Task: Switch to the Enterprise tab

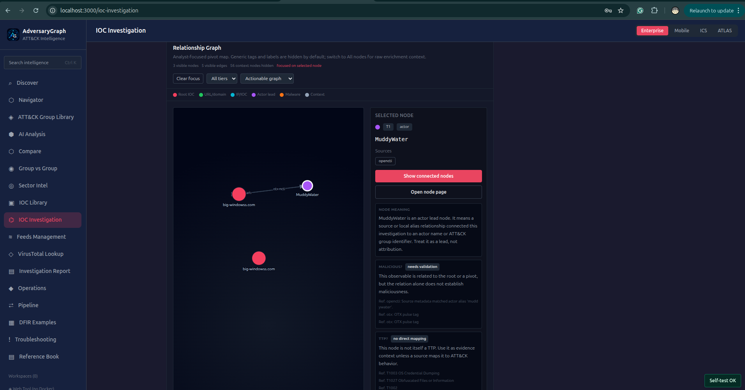Action: tap(652, 31)
